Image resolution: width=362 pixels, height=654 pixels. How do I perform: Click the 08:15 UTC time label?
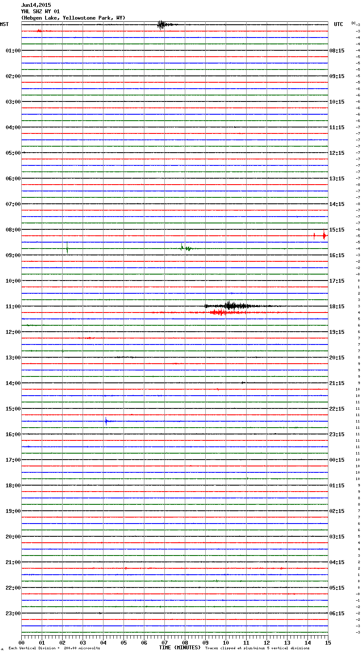tap(337, 51)
